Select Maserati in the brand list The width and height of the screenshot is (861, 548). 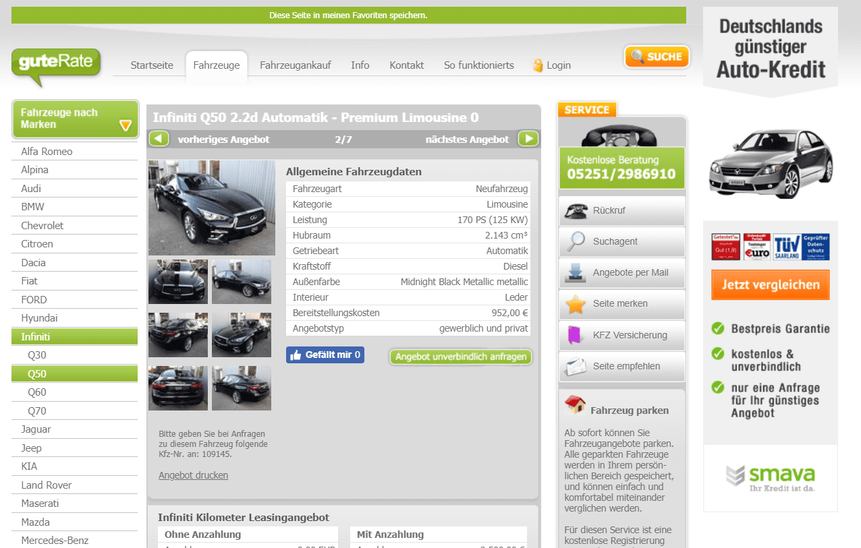click(74, 504)
